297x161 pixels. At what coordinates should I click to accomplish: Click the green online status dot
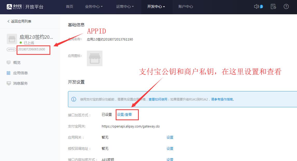(21, 43)
